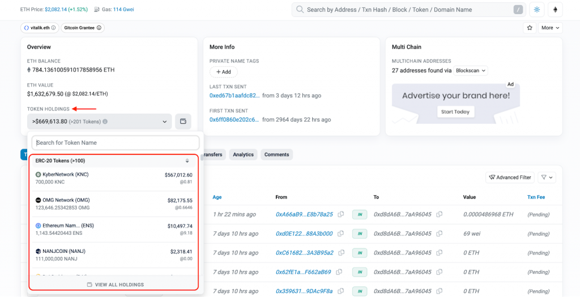The height and width of the screenshot is (297, 580).
Task: Open address 0xA66aB9...E8b78a25
Action: pyautogui.click(x=304, y=214)
